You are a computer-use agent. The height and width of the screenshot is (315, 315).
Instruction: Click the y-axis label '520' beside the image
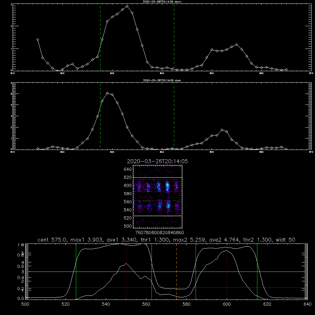[128, 218]
